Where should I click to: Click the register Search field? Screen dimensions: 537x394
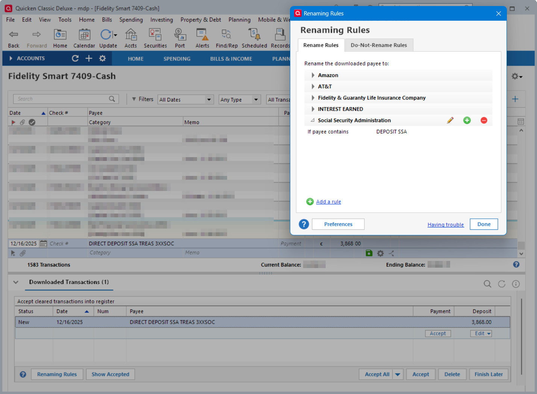coord(66,99)
